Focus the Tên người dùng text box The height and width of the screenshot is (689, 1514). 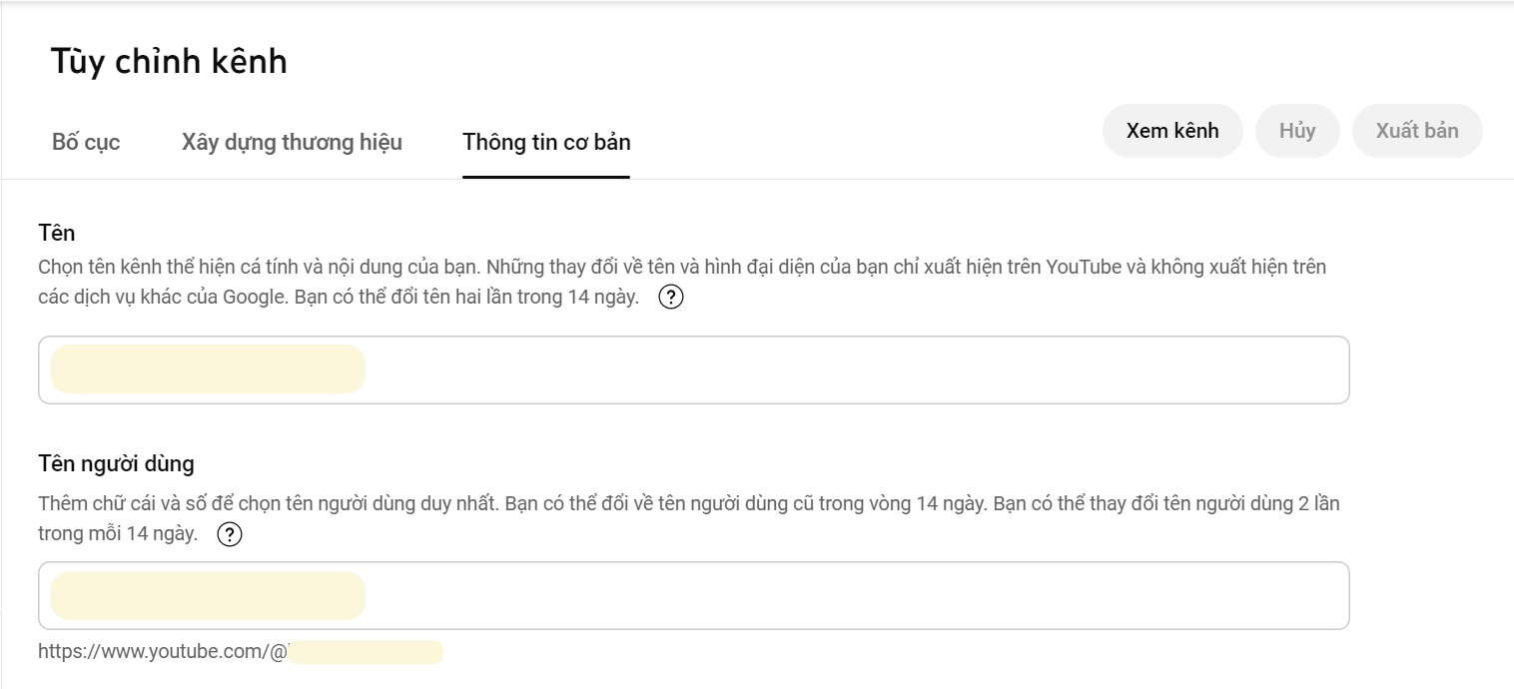[694, 596]
